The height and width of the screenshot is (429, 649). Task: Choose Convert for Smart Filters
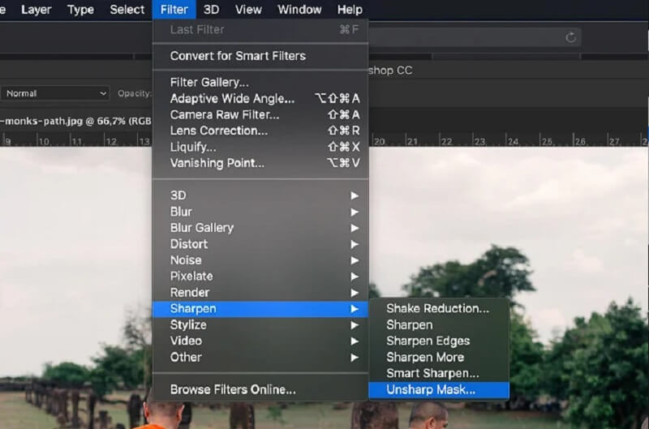[238, 56]
